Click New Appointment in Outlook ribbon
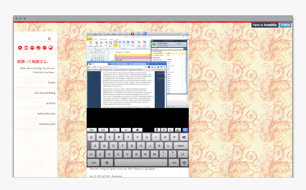The image size is (306, 190). (x=90, y=44)
